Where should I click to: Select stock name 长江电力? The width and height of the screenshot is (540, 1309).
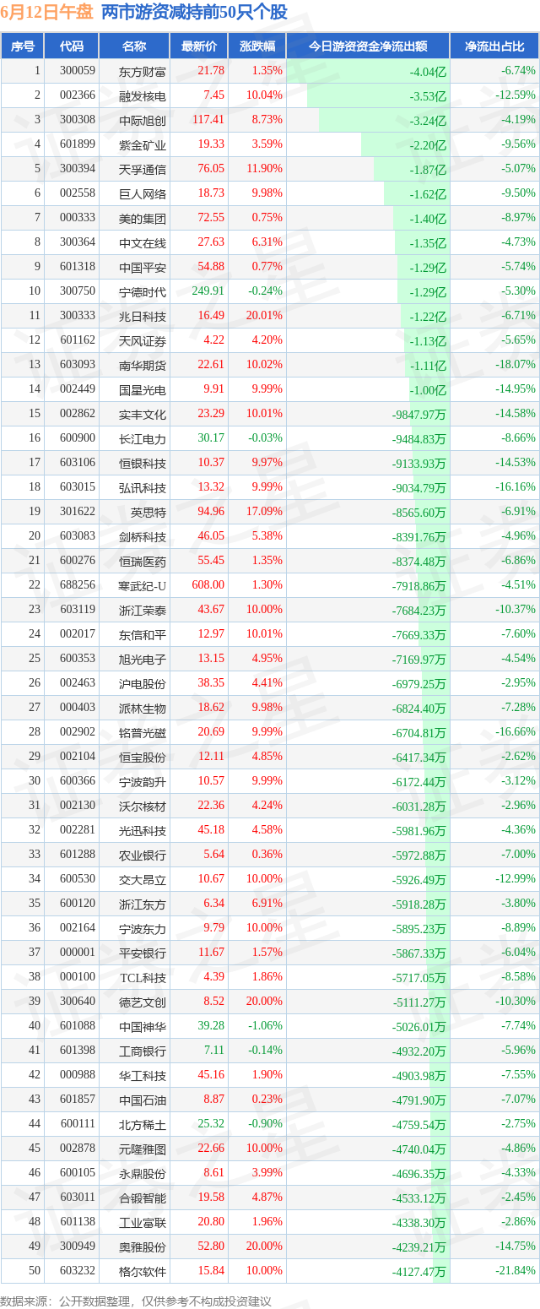pos(143,439)
